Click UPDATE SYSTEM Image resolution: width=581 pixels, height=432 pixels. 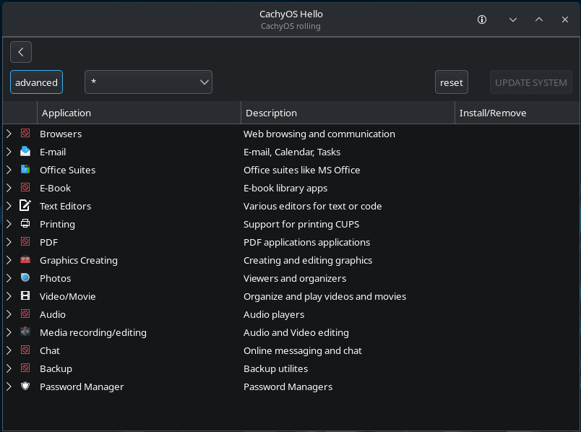pos(530,82)
